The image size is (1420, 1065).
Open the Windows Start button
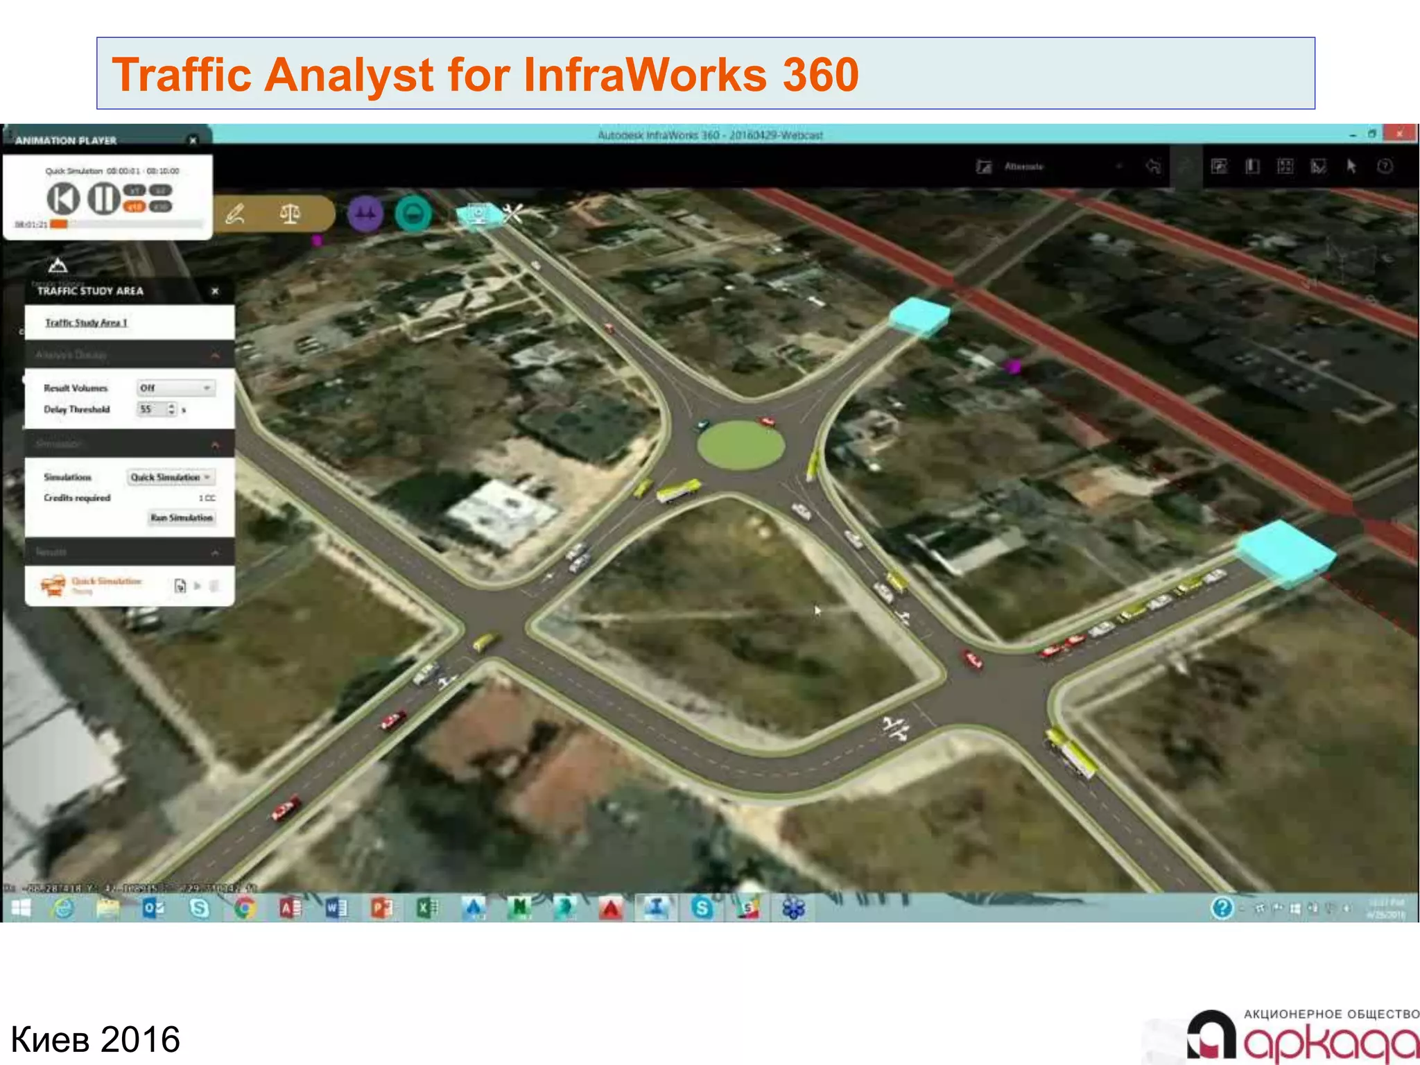click(x=21, y=908)
